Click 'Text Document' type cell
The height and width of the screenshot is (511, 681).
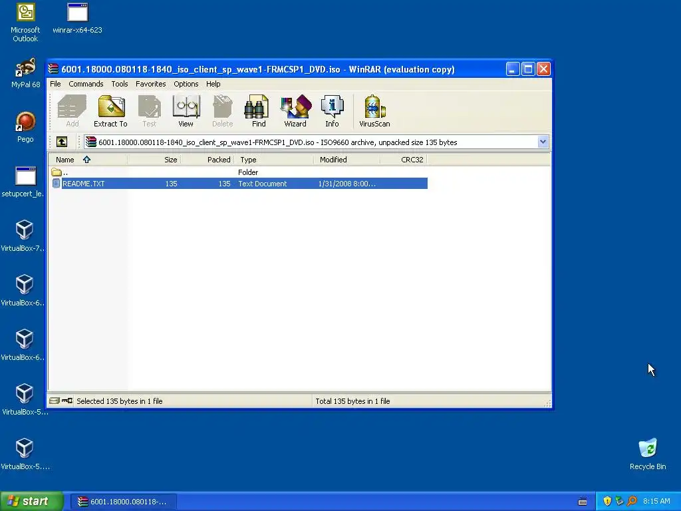[x=262, y=184]
